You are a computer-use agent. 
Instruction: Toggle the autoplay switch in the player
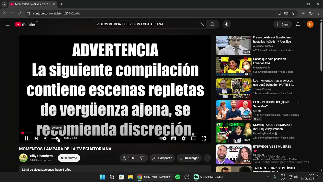coord(163,138)
